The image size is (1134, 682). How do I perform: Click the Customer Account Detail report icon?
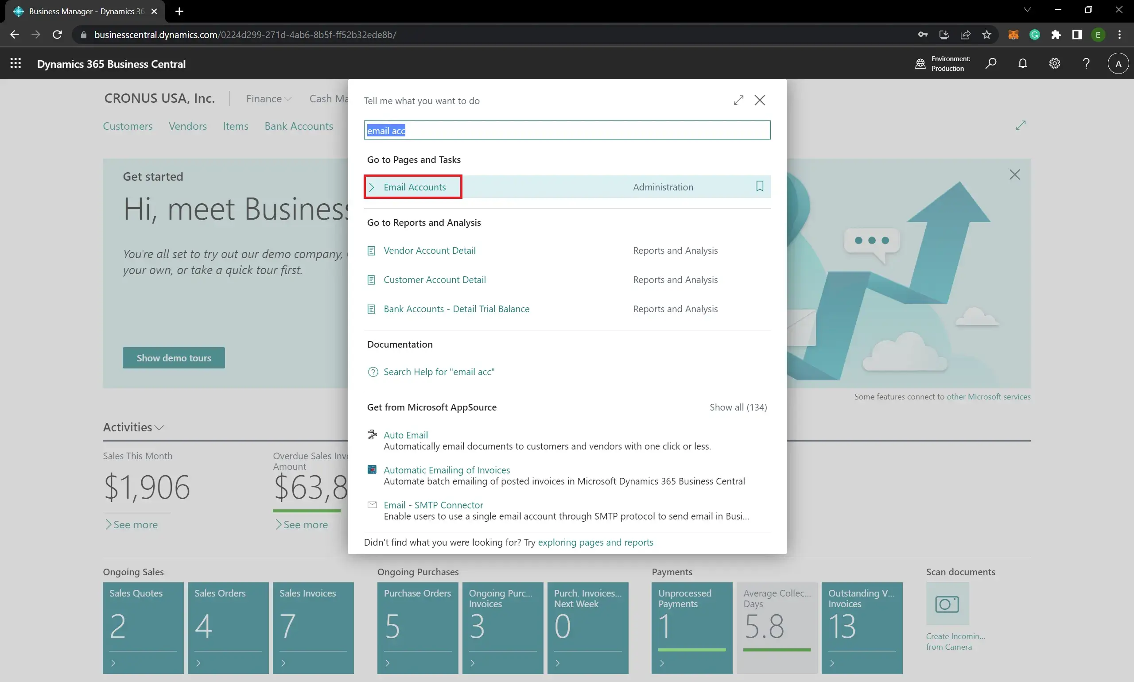pyautogui.click(x=371, y=280)
